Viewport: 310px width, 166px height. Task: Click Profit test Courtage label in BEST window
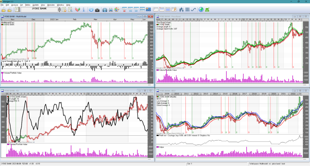point(184,136)
